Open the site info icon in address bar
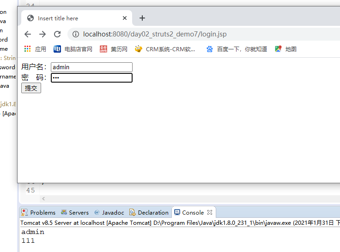Viewport: 340px width, 252px height. coord(76,34)
